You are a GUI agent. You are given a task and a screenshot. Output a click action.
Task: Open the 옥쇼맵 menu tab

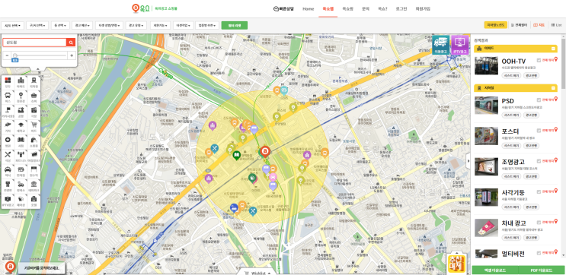click(328, 8)
